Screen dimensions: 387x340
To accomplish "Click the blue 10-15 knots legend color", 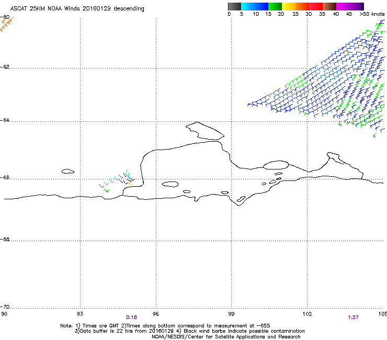I will click(x=261, y=6).
